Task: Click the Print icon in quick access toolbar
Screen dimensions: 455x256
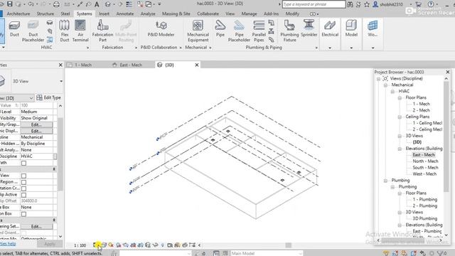Action: 57,4
